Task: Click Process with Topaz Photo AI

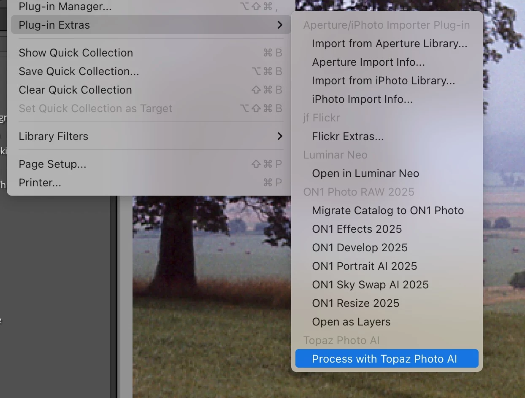Action: coord(387,359)
